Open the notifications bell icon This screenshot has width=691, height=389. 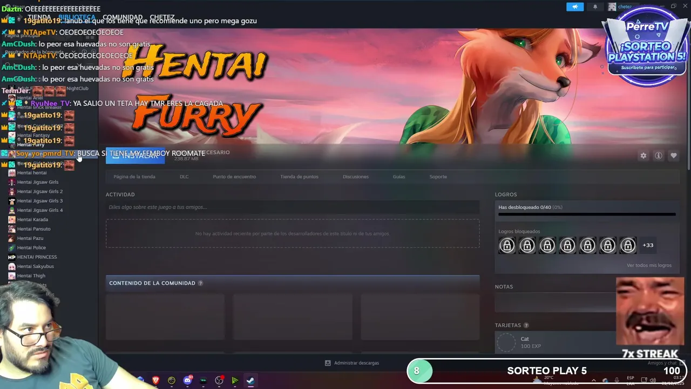(x=595, y=6)
